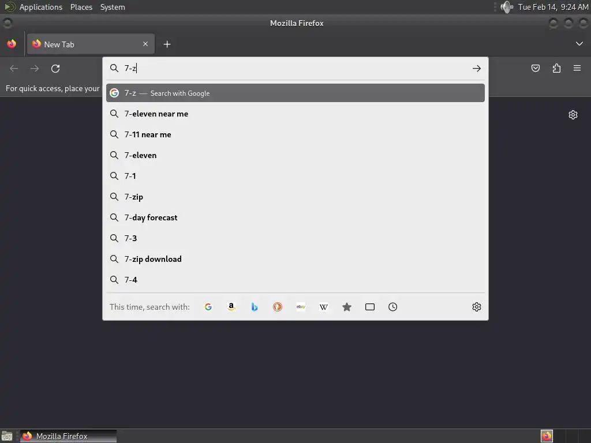Viewport: 591px width, 443px height.
Task: Search history using the clock icon
Action: (392, 307)
